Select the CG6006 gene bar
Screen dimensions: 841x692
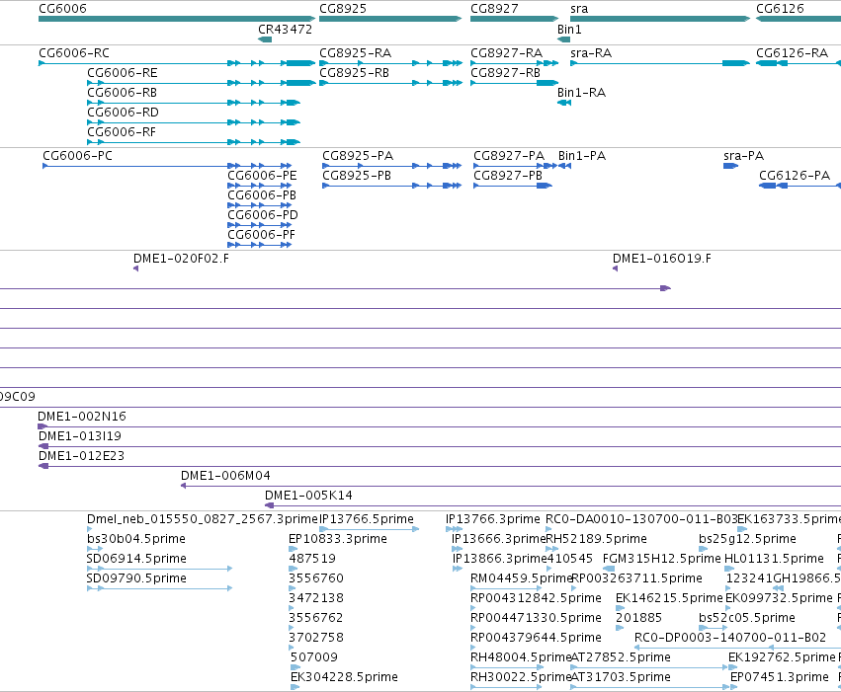click(x=177, y=19)
